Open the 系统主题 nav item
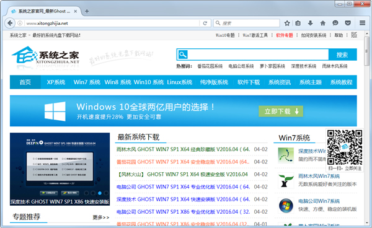The height and width of the screenshot is (228, 372). 311,82
